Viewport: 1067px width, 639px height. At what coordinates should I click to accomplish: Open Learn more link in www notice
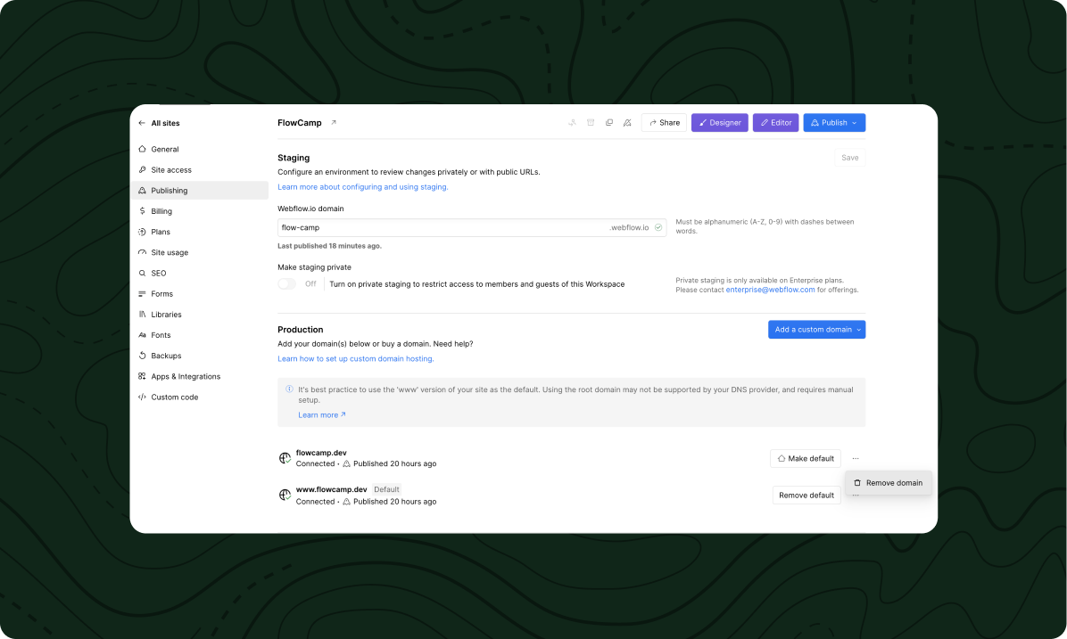322,414
